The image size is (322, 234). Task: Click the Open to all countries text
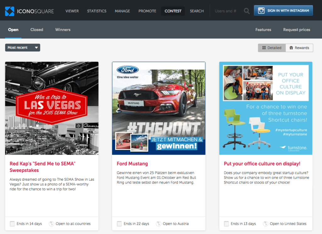pyautogui.click(x=73, y=224)
